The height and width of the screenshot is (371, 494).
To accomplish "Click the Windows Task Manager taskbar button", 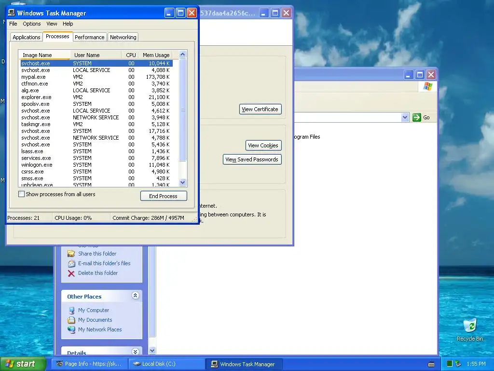I will (x=244, y=364).
